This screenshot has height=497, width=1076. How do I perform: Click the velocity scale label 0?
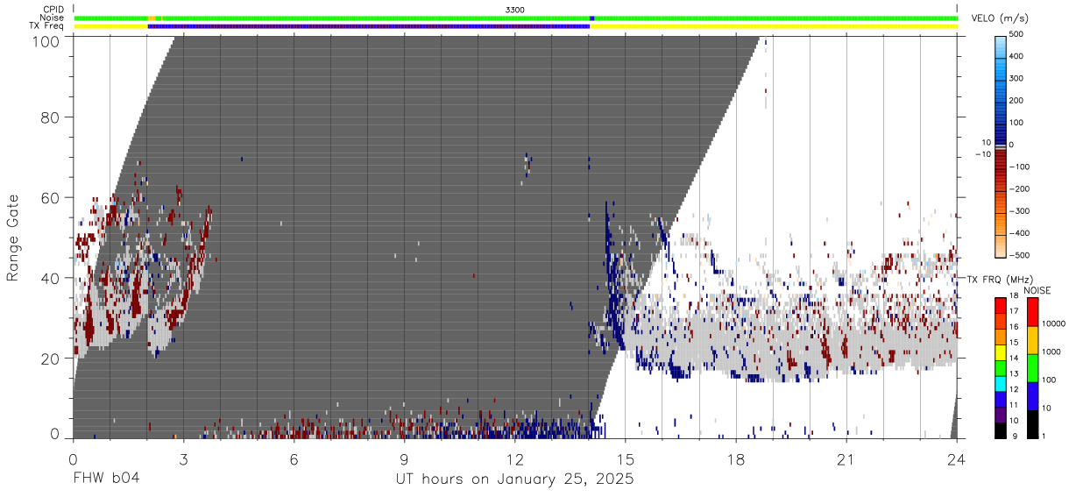[x=1013, y=145]
